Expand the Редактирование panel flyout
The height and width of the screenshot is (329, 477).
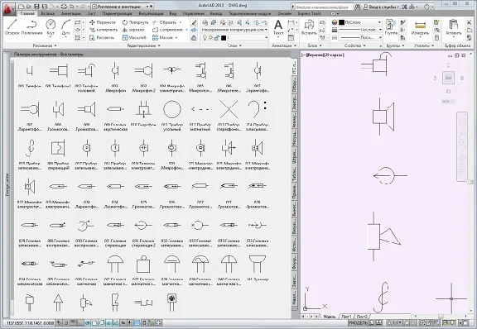click(143, 45)
